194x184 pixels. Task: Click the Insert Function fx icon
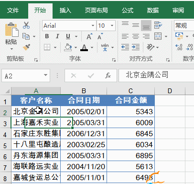[108, 76]
